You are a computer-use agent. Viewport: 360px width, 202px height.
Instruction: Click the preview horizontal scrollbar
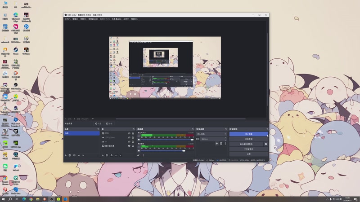(180, 119)
